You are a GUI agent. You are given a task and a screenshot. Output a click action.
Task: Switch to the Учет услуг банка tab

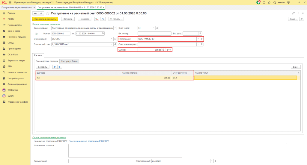[x=69, y=61]
